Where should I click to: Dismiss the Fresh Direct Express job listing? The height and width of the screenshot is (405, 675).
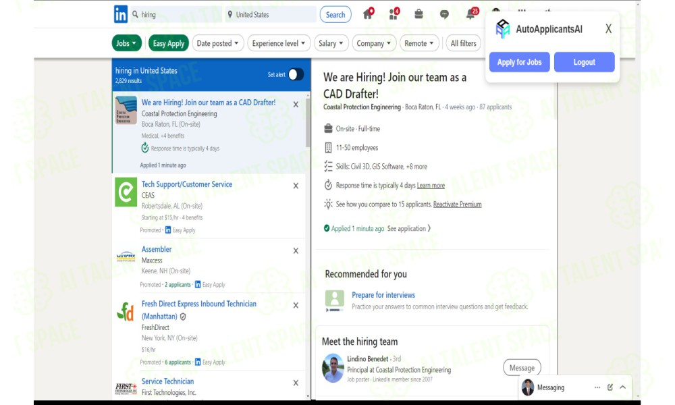coord(296,306)
